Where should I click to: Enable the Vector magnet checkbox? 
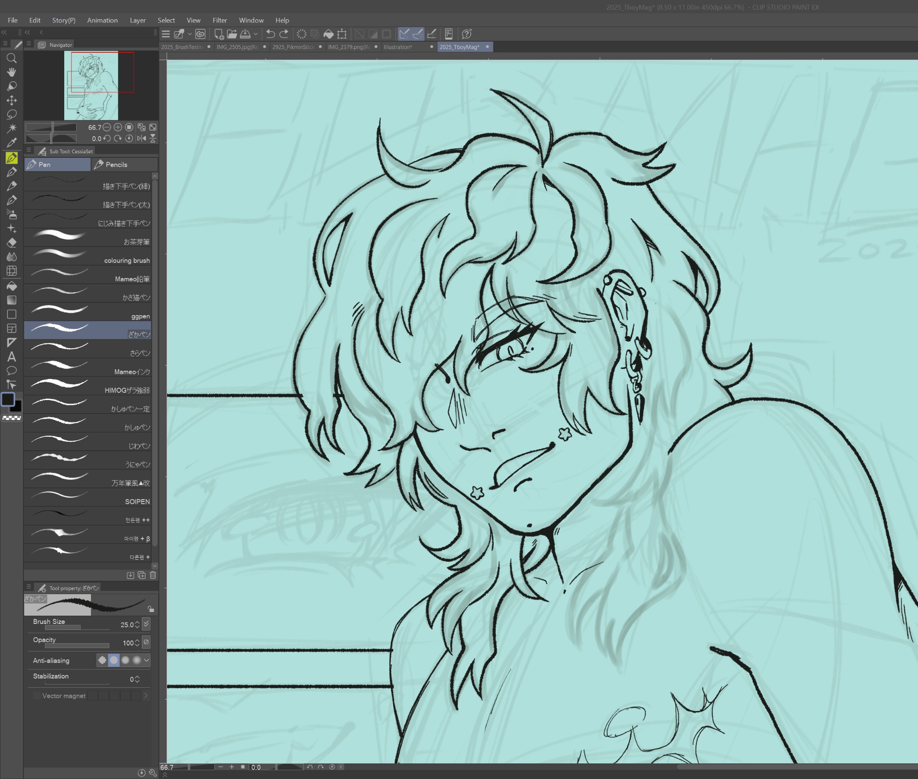click(x=37, y=696)
